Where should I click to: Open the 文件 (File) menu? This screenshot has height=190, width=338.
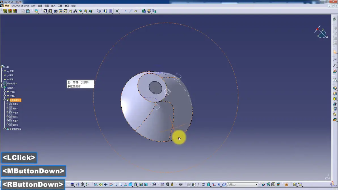pos(33,6)
